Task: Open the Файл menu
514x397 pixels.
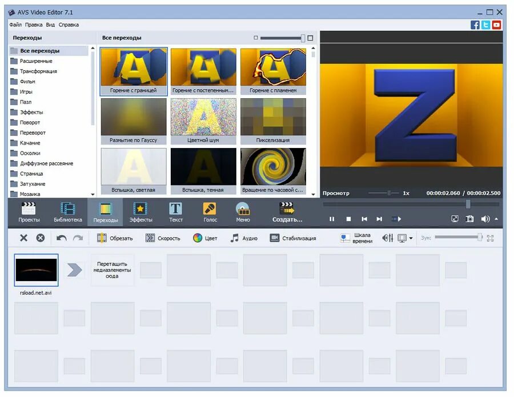Action: click(15, 25)
